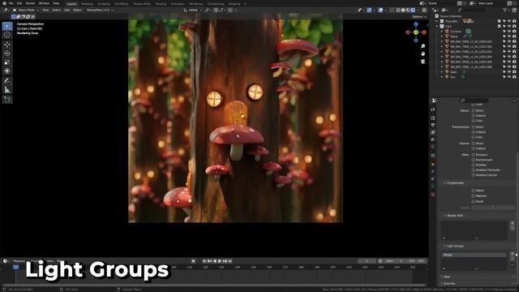Click the viewport zoom magnifier gizmo
This screenshot has height=292, width=519.
click(422, 46)
